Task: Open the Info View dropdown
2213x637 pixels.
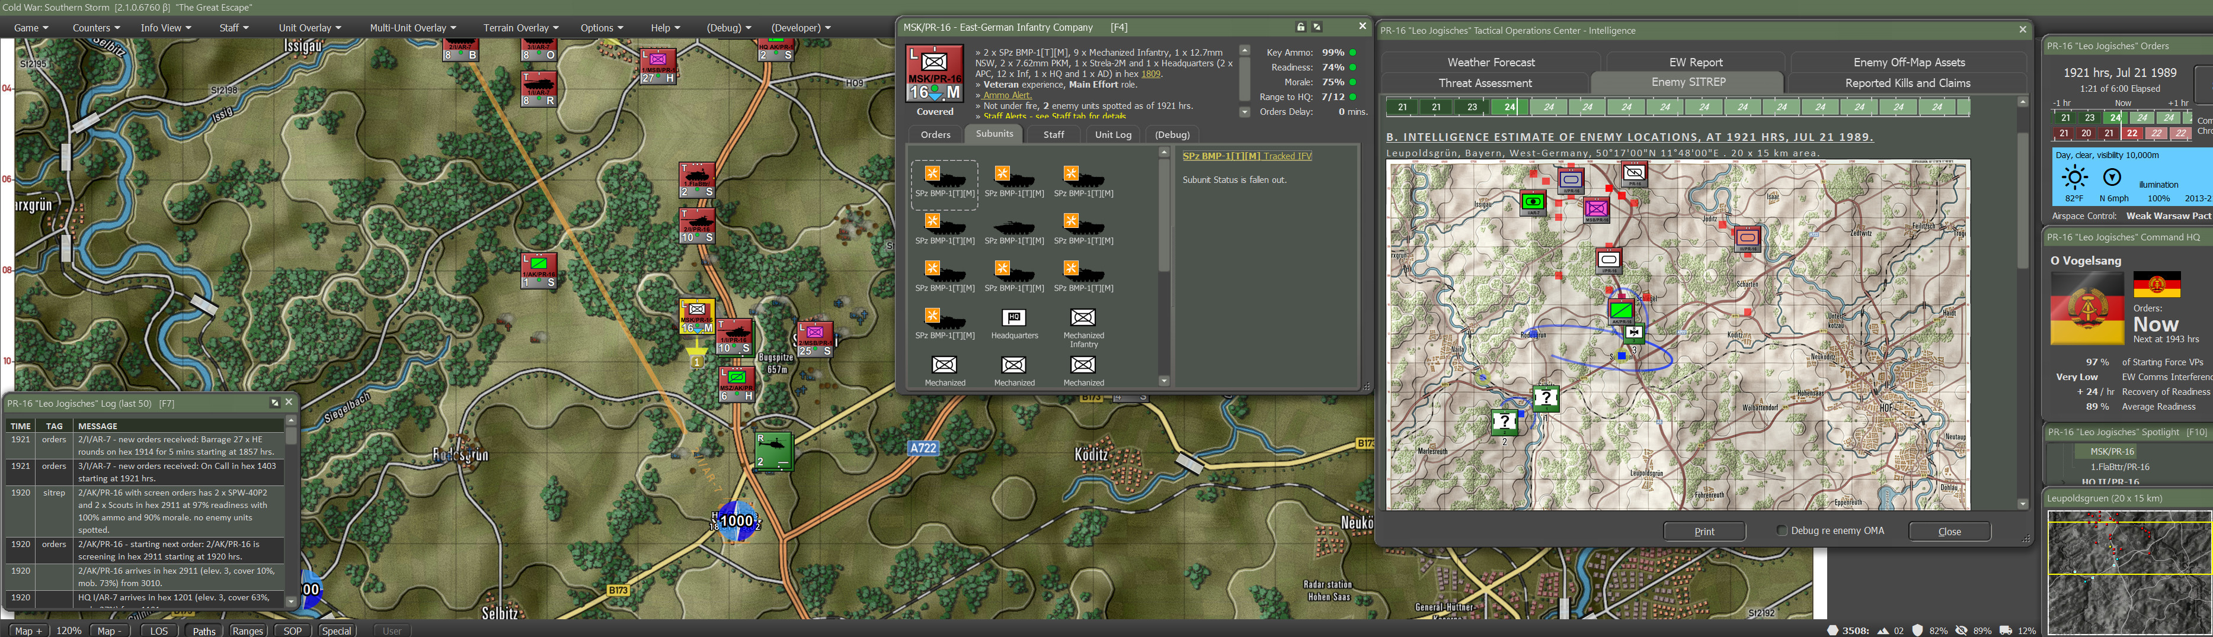Action: 166,27
